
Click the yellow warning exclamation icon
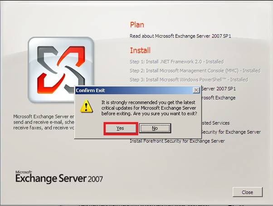86,106
